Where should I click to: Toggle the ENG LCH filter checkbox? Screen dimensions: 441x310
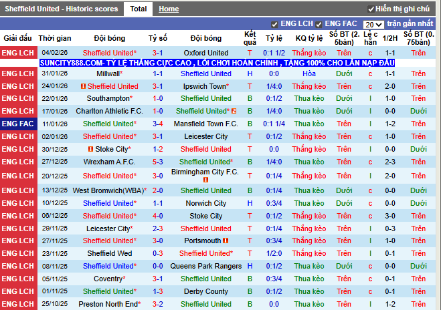coord(274,25)
